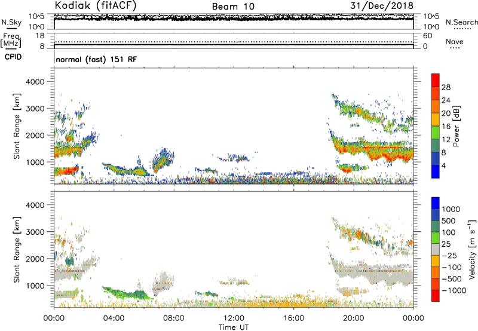Image resolution: width=478 pixels, height=331 pixels.
Task: Click the 'N.Sky' legend label
Action: point(11,22)
